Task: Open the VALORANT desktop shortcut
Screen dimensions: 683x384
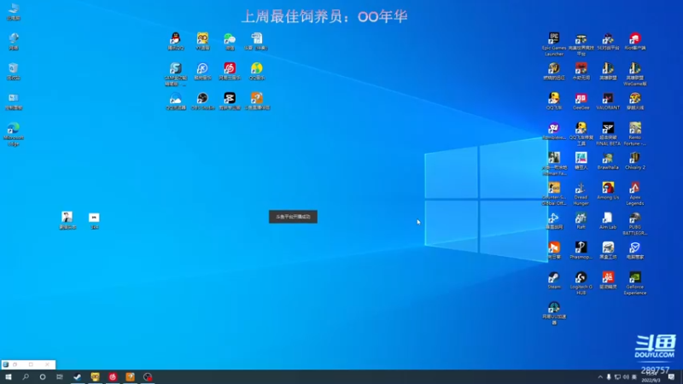Action: coord(608,101)
